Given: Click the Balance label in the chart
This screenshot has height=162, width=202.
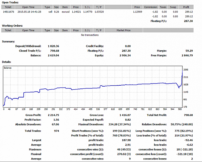Looking at the screenshot, I should coord(7,68).
